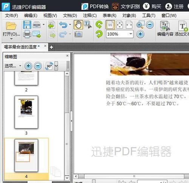The image size is (189, 183).
Task: Take a snapshot with camera tool
Action: (x=78, y=34)
